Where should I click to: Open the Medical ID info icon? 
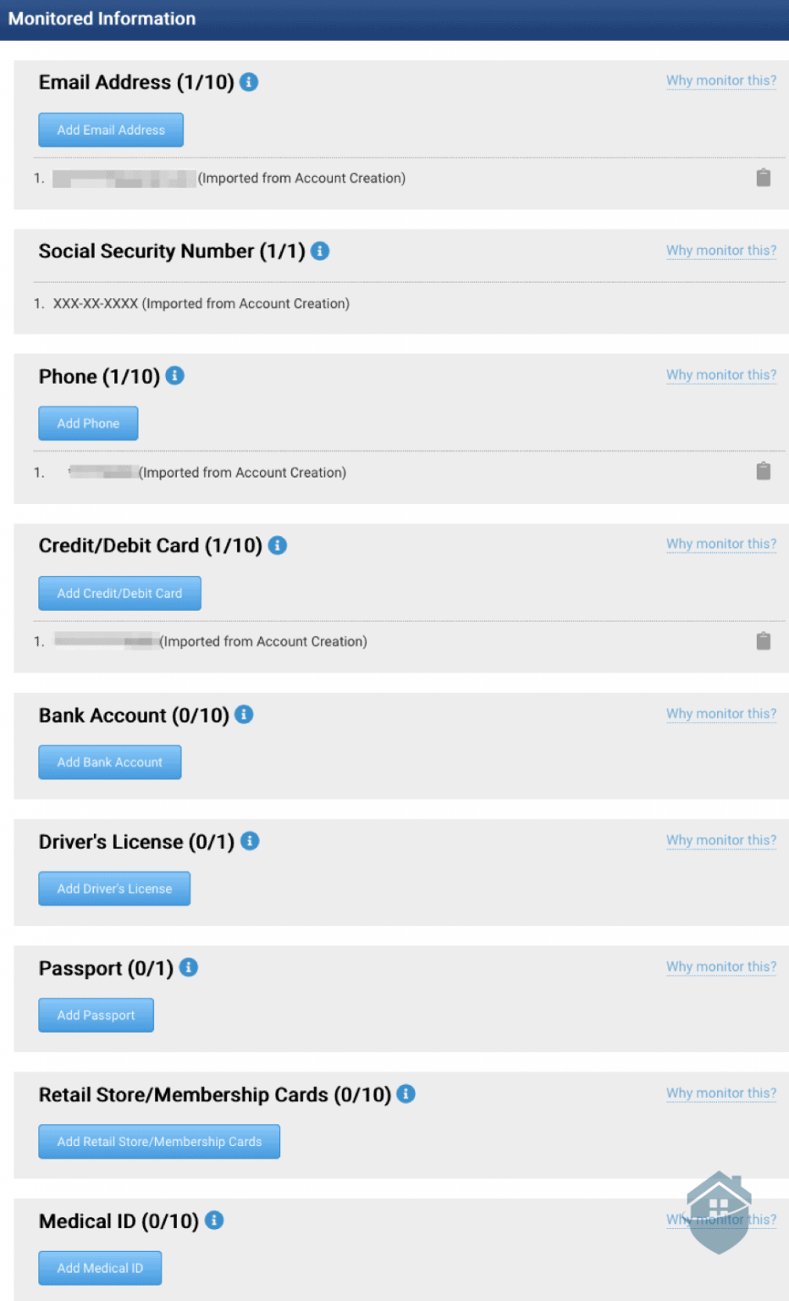[x=214, y=1221]
